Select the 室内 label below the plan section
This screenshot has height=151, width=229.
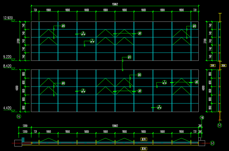(x=144, y=149)
